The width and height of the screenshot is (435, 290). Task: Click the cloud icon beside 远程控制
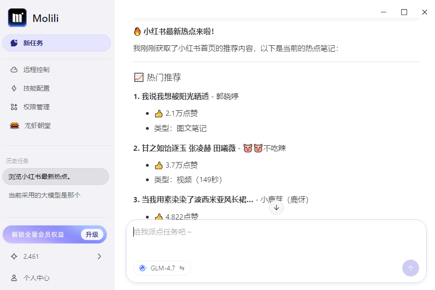[14, 70]
